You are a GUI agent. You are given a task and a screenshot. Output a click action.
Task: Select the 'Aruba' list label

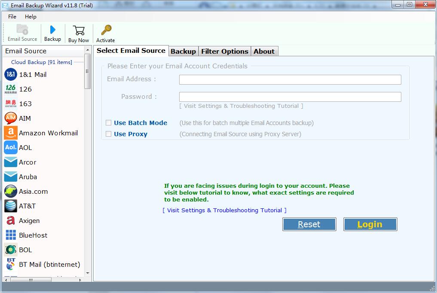click(x=28, y=177)
